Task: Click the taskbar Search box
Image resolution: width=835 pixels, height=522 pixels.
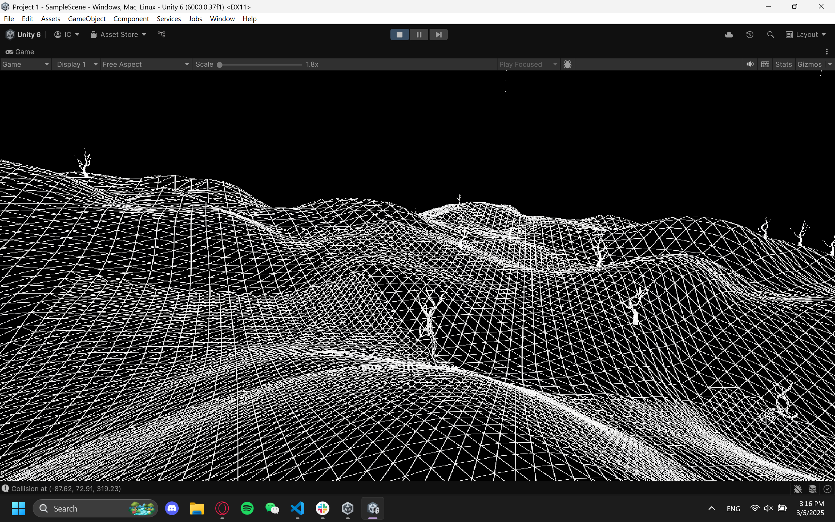Action: (x=95, y=508)
